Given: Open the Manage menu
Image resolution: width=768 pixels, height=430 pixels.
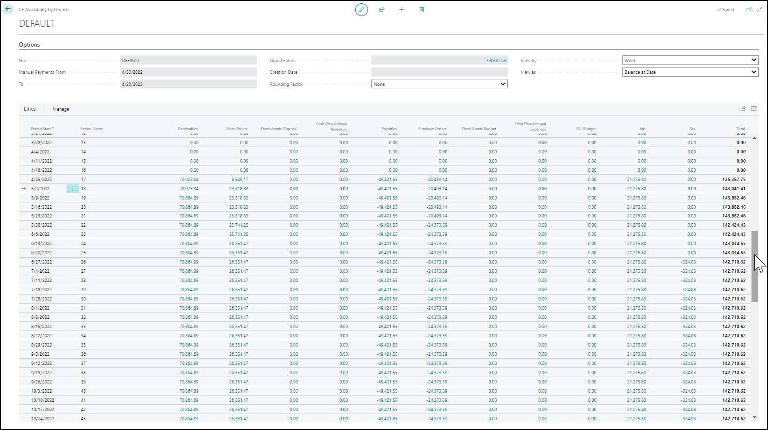Looking at the screenshot, I should [61, 109].
